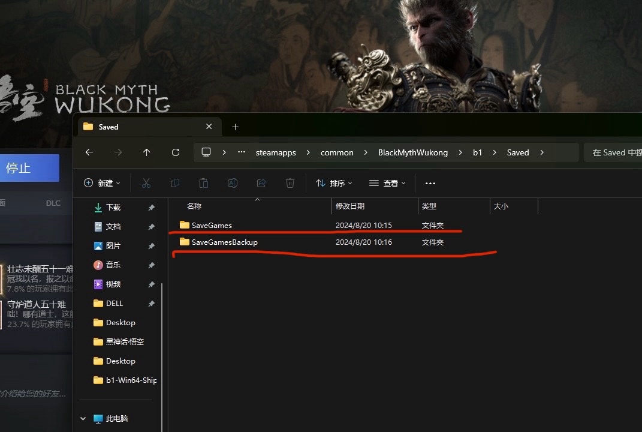This screenshot has width=642, height=432.
Task: Go back with the left arrow
Action: [x=89, y=152]
